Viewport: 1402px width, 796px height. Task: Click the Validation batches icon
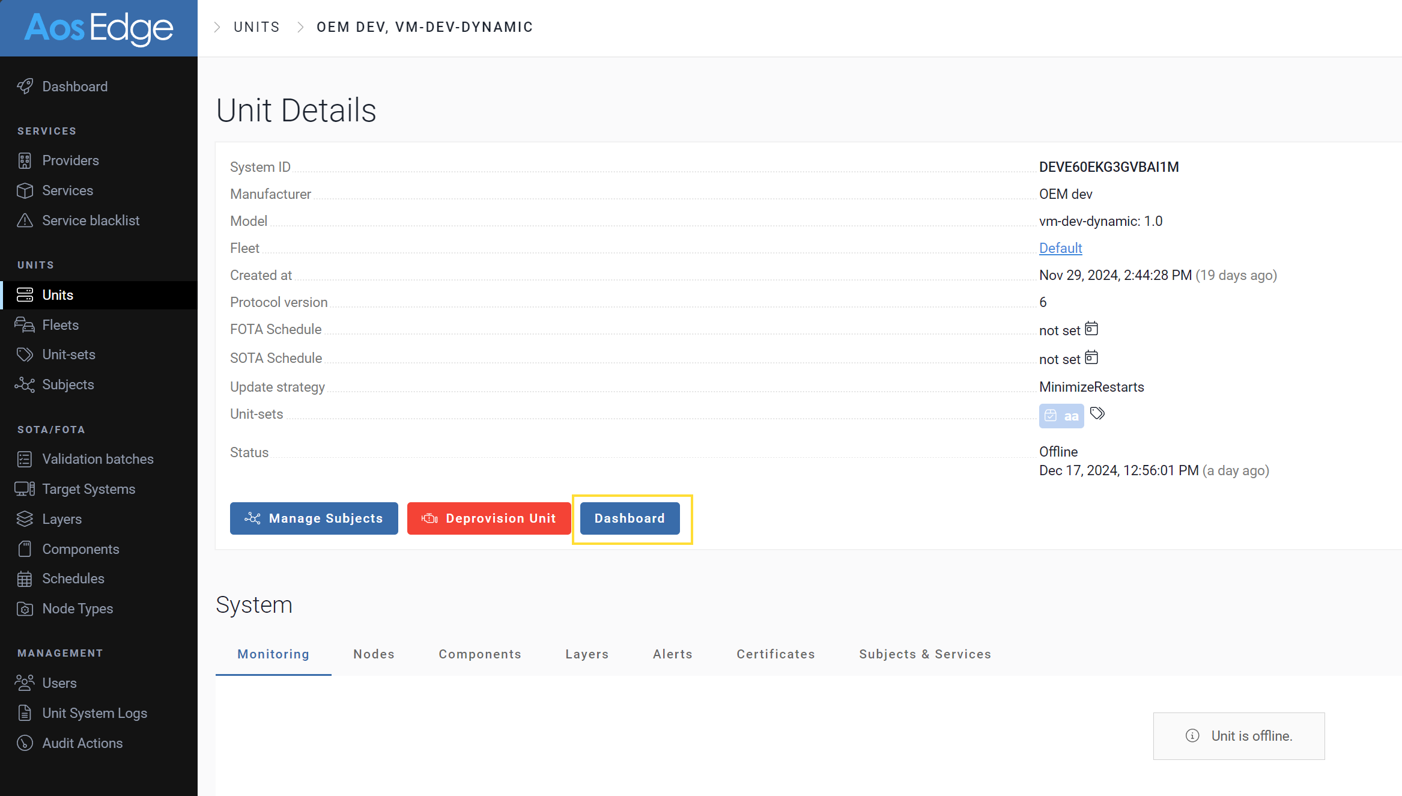tap(25, 458)
